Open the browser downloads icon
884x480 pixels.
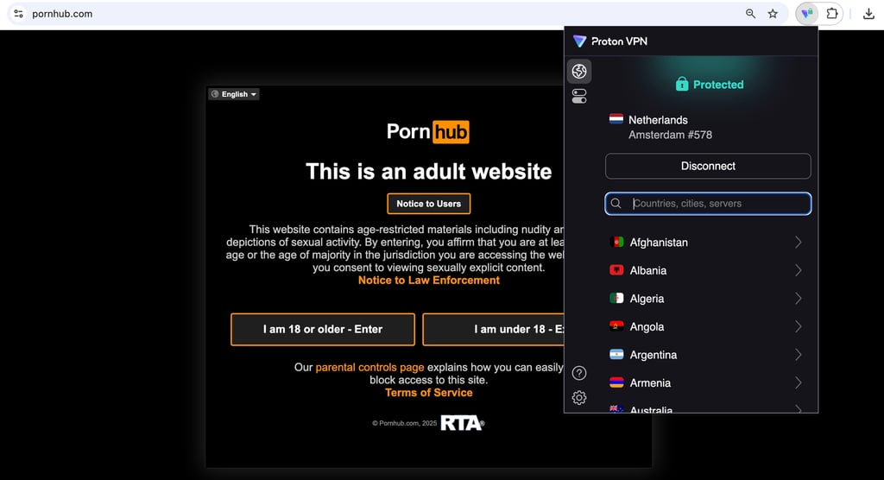(x=868, y=14)
